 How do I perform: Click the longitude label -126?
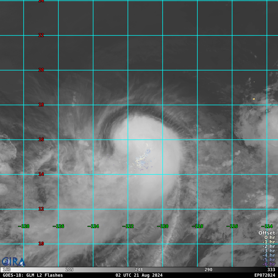coord(58,226)
